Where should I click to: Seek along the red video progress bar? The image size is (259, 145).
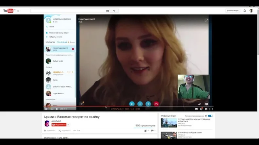tap(129, 106)
